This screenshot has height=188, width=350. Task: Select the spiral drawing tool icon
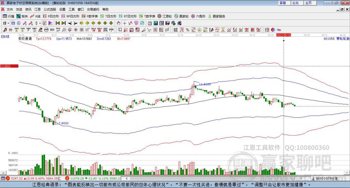(35, 30)
